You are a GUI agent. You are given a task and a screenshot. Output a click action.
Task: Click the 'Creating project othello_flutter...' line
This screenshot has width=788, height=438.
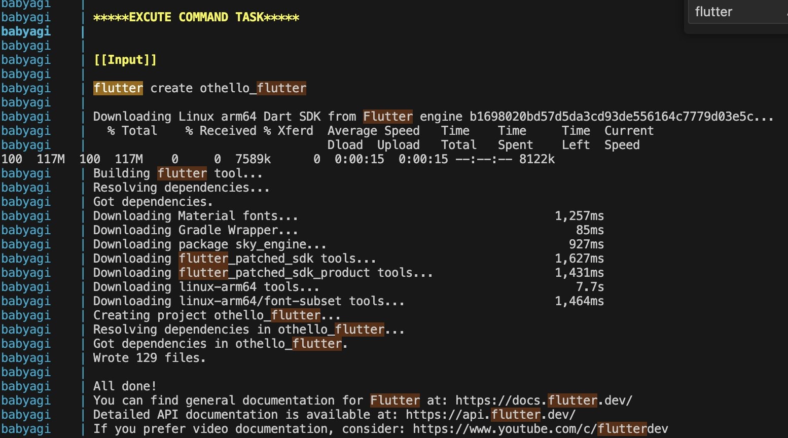(x=217, y=315)
